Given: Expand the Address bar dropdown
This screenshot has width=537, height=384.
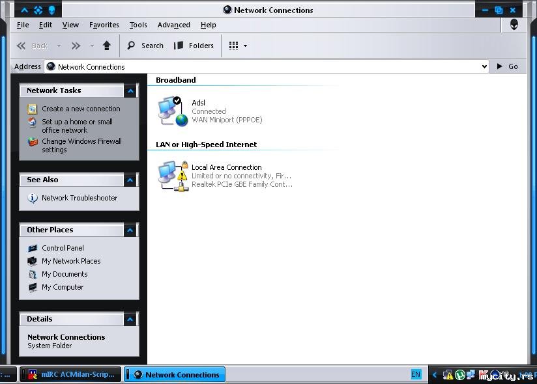Looking at the screenshot, I should click(x=484, y=66).
